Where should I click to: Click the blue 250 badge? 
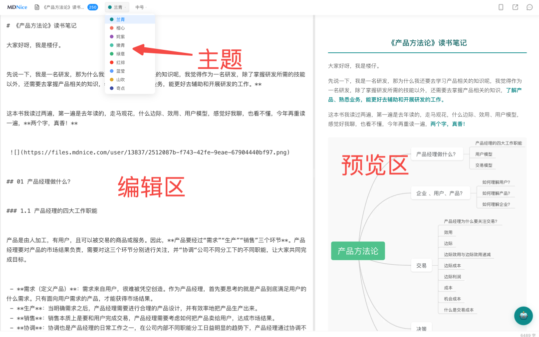93,7
